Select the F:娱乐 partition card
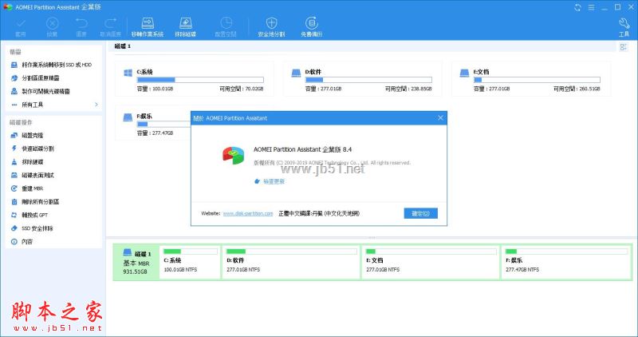Screen dimensions: 638x337 [153, 124]
